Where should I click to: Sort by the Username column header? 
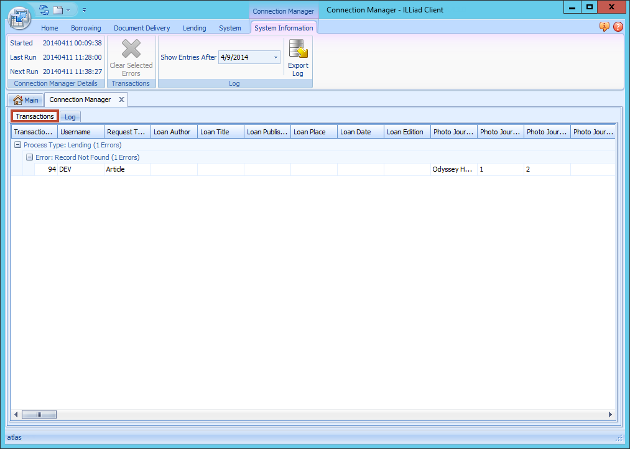pos(80,132)
